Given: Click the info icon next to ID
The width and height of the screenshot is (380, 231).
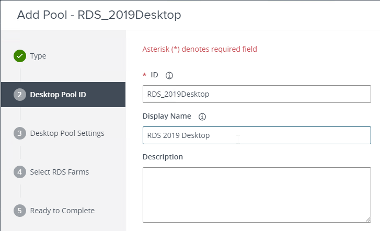Looking at the screenshot, I should 169,75.
